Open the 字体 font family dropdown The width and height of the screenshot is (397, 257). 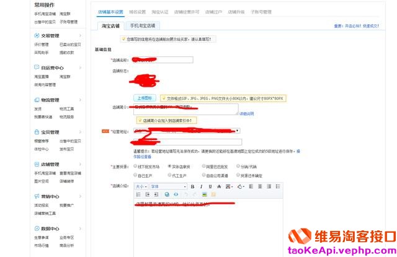(168, 186)
